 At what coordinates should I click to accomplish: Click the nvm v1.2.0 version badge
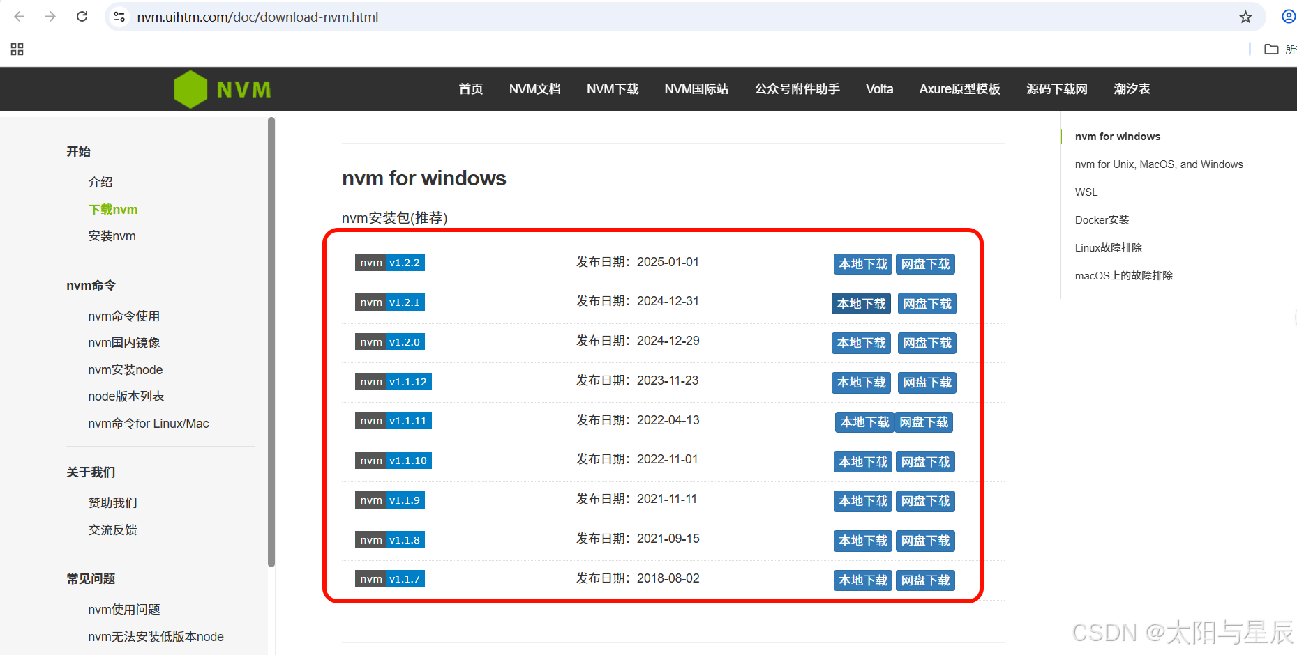(x=390, y=342)
